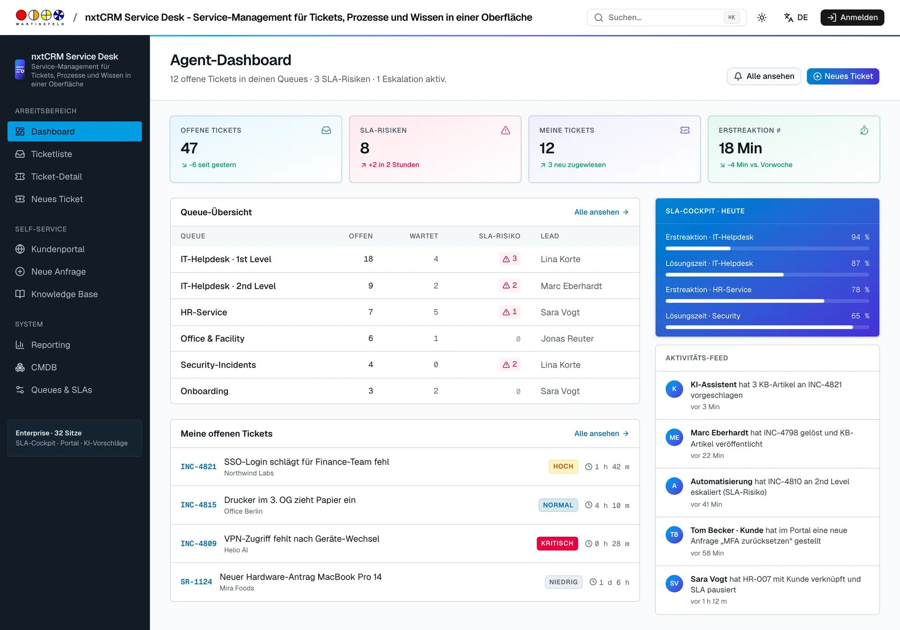
Task: Open the DE language selector
Action: (x=796, y=17)
